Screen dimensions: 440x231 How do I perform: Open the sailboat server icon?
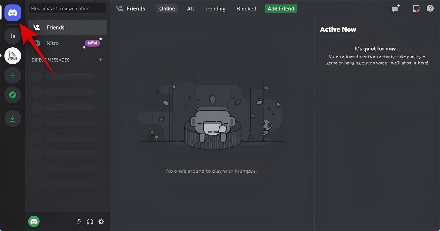pyautogui.click(x=13, y=56)
